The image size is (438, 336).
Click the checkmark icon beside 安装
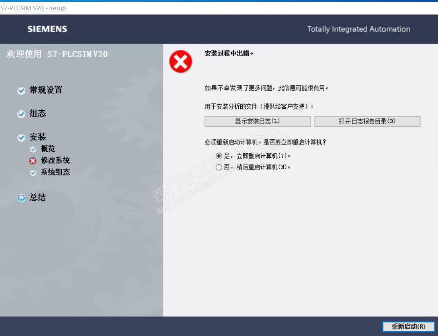point(21,138)
